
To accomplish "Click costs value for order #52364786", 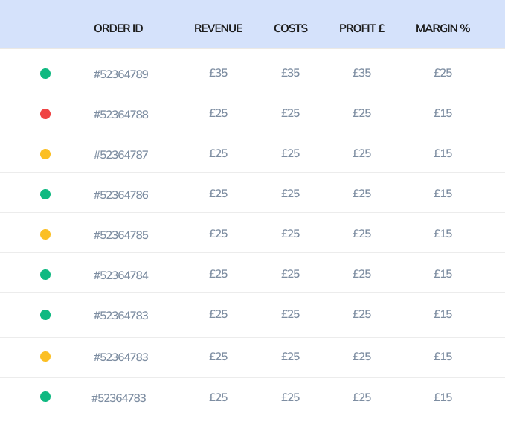I will [x=291, y=194].
